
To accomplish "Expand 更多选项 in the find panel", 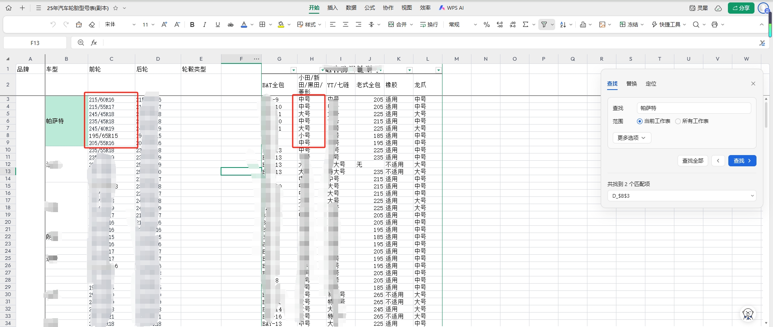I will (x=632, y=138).
